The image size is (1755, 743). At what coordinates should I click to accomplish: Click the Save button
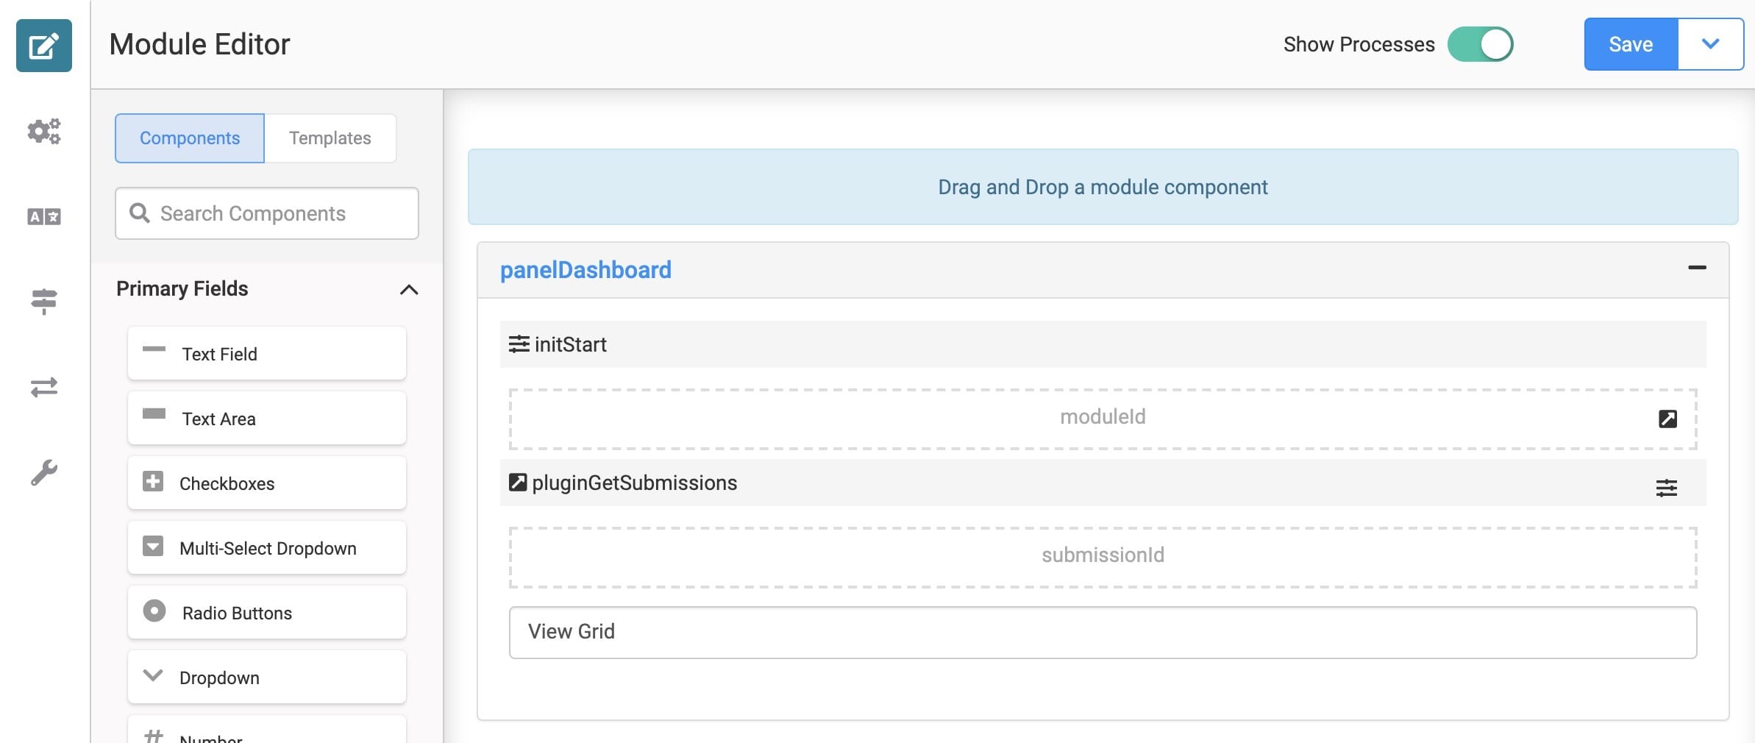tap(1631, 44)
